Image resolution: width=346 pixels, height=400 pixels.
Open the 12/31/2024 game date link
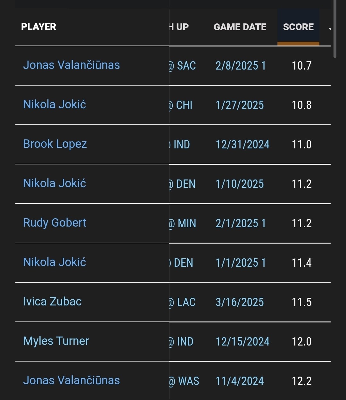tap(243, 145)
